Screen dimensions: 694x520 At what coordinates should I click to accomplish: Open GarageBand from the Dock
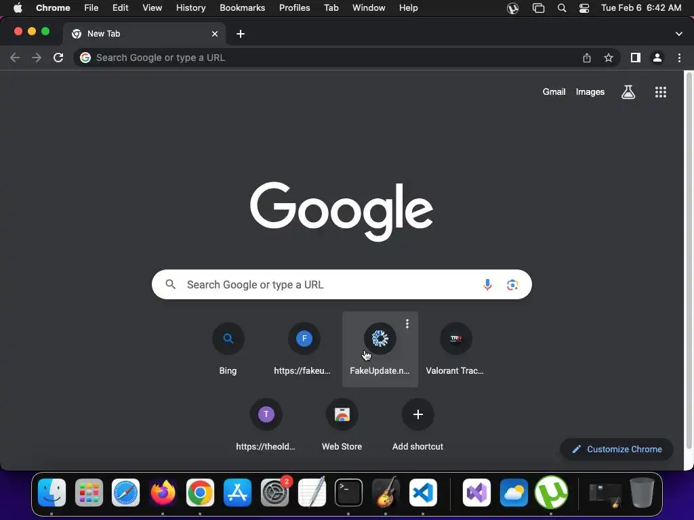point(386,492)
